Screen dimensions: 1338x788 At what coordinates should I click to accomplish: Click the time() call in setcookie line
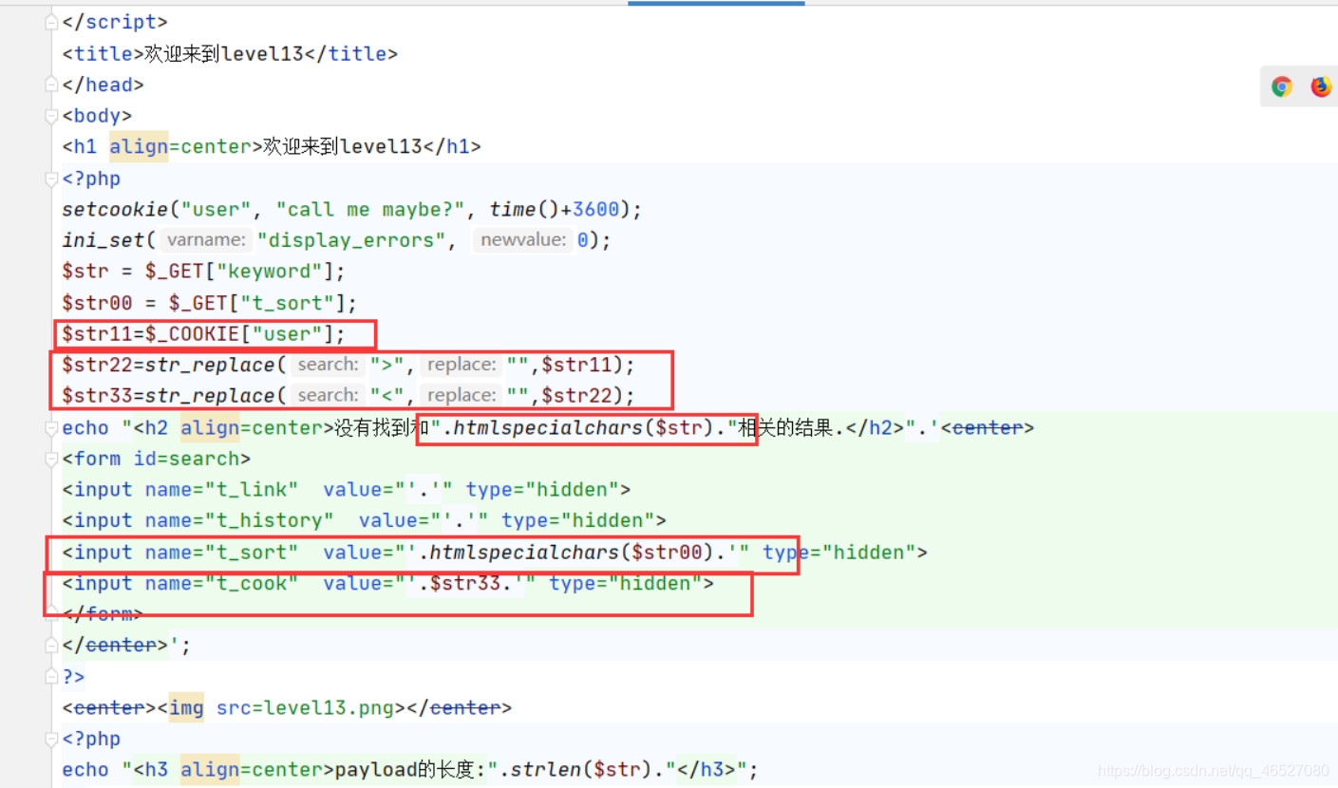[525, 210]
